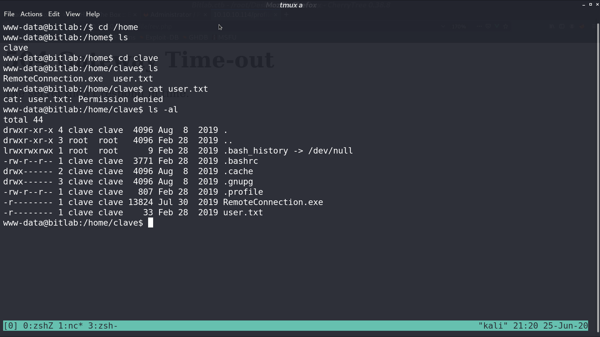This screenshot has width=600, height=337.
Task: Close the tmux terminal window
Action: tap(597, 4)
